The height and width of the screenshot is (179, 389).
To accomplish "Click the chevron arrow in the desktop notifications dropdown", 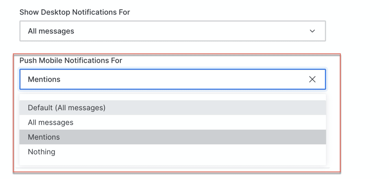I will coord(312,31).
